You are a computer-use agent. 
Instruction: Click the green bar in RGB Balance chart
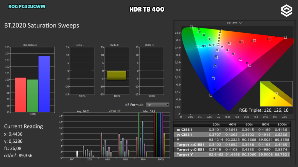tap(32, 96)
